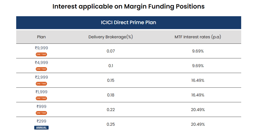Click the ICICI Direct Prime Plan header
Image resolution: width=263 pixels, height=130 pixels.
click(x=129, y=22)
